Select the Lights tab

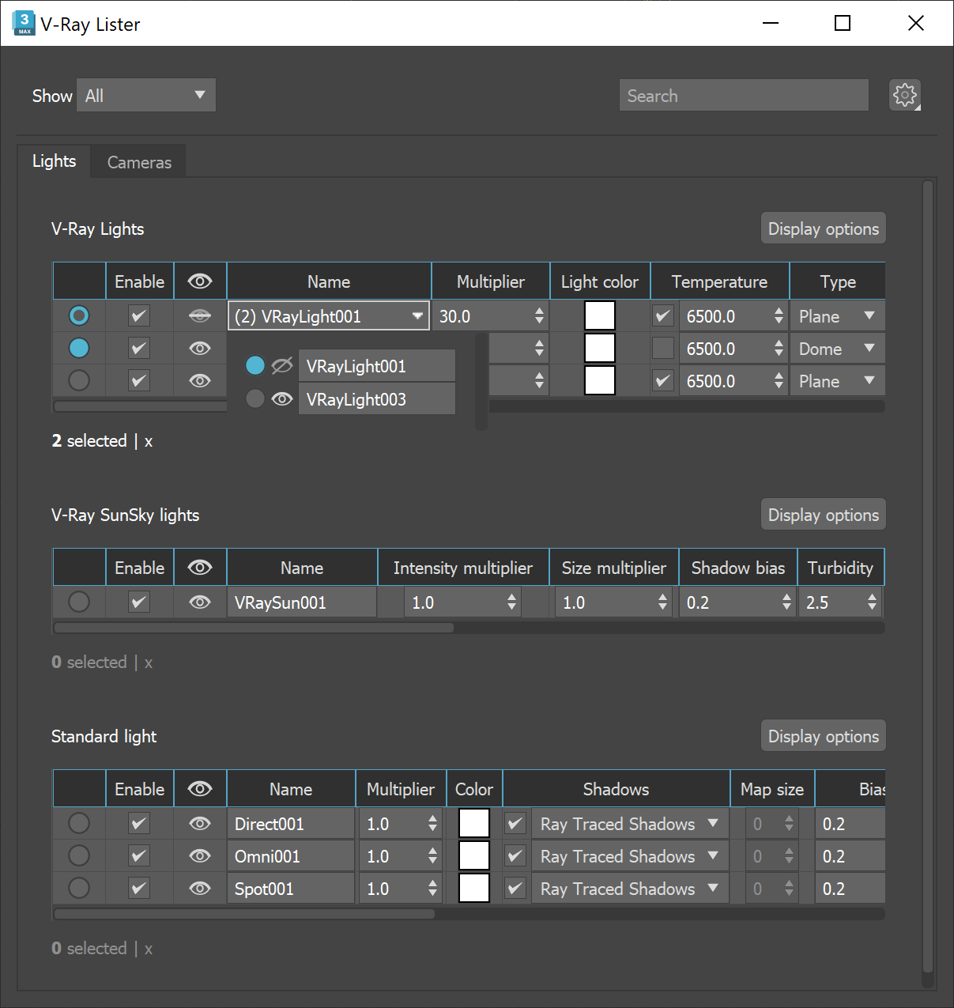(53, 160)
